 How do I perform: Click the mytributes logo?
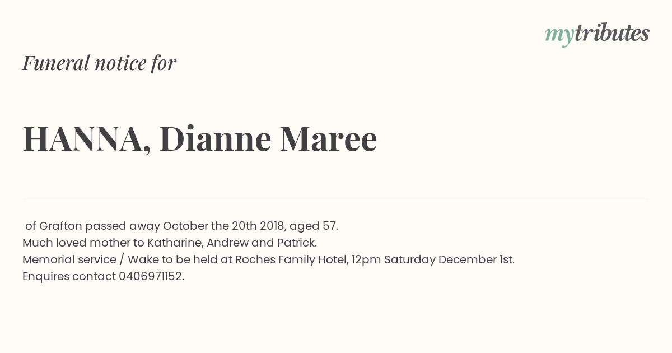597,34
